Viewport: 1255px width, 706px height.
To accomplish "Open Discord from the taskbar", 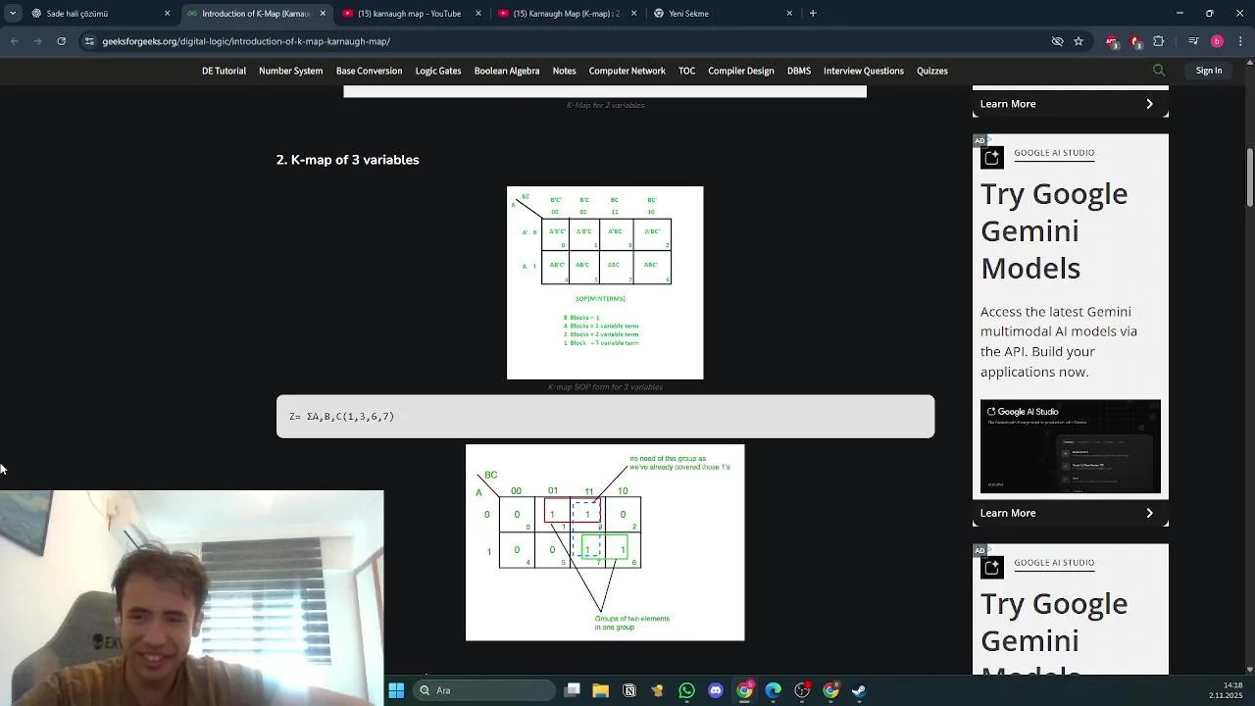I will 716,690.
